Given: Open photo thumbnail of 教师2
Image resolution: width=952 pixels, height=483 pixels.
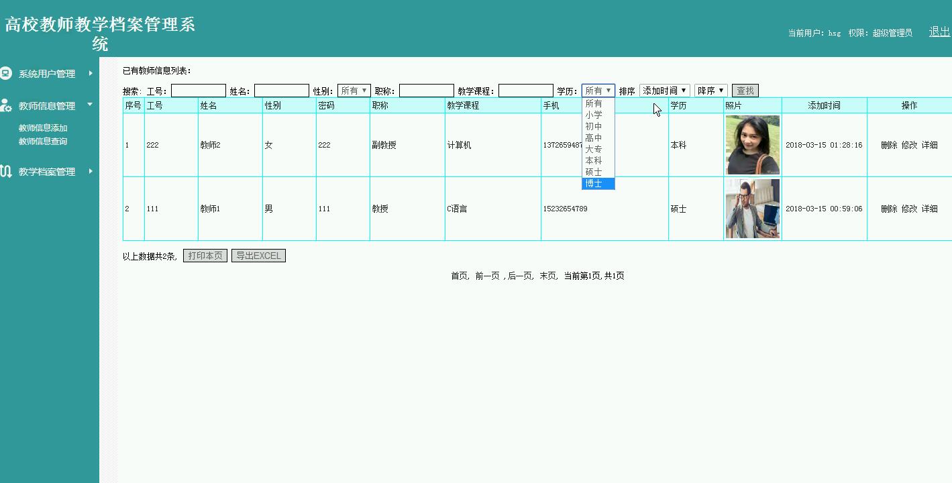Looking at the screenshot, I should 753,145.
